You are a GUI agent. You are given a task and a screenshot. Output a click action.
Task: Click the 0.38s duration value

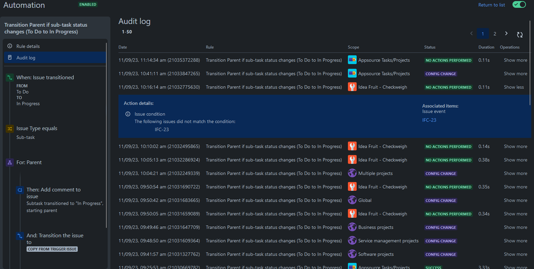click(x=484, y=160)
